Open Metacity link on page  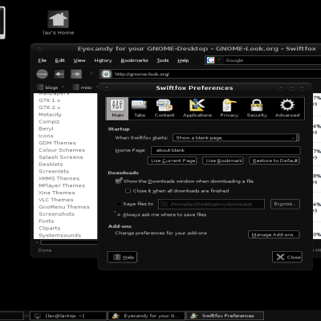point(50,115)
